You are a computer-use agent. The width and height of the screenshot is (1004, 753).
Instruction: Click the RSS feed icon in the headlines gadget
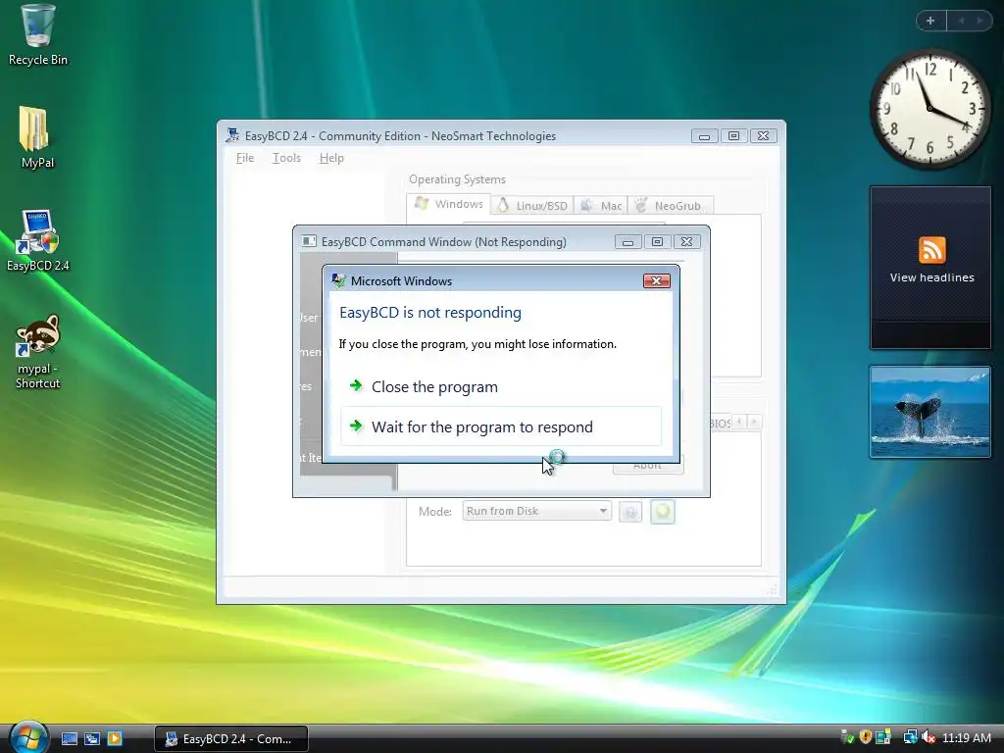pyautogui.click(x=931, y=250)
